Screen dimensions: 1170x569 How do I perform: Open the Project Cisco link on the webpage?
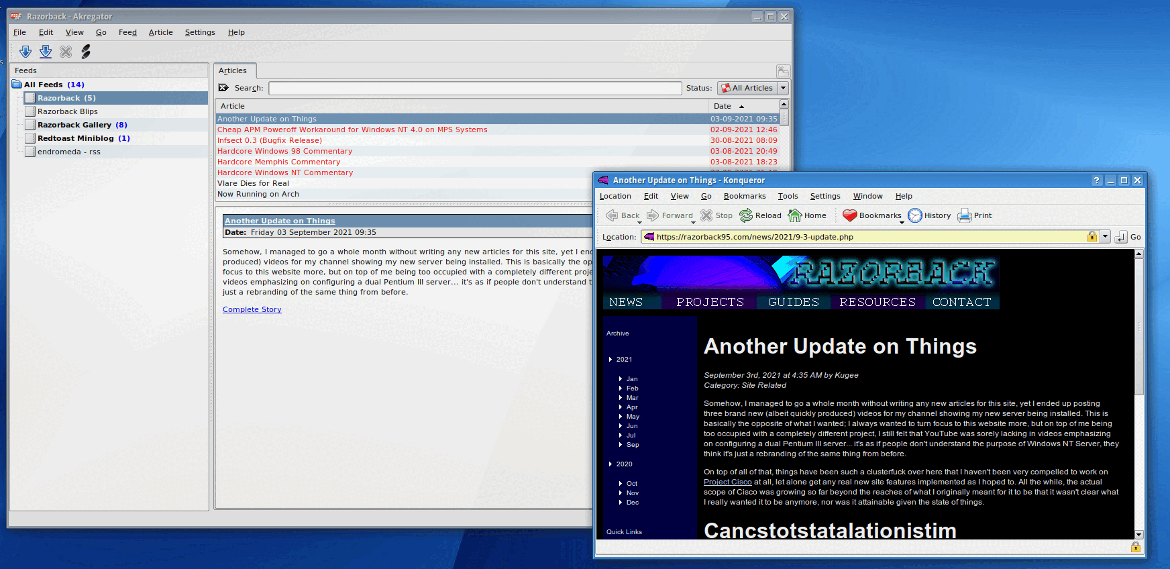[x=728, y=482]
